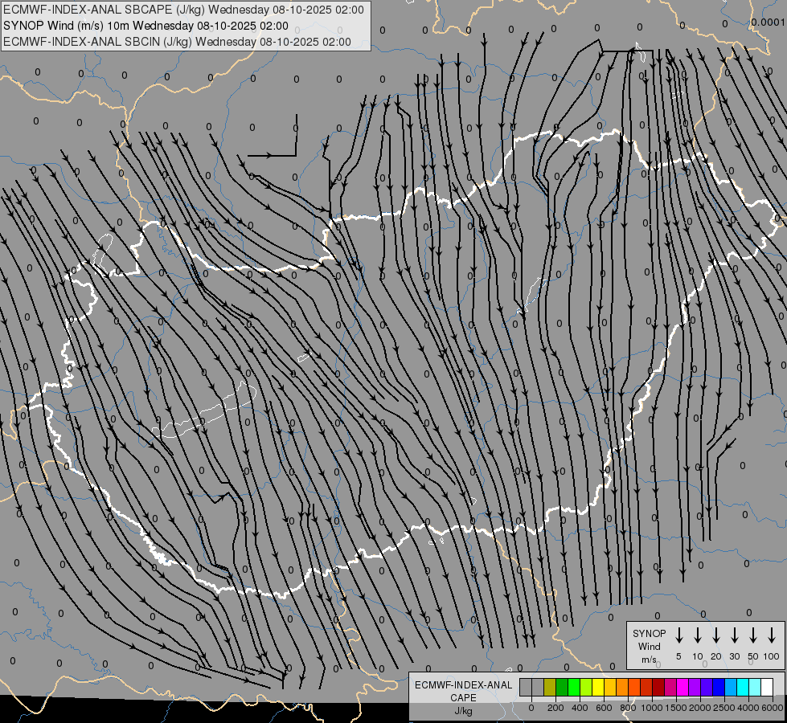Click the SYNOP Wind m/s legend label

650,646
